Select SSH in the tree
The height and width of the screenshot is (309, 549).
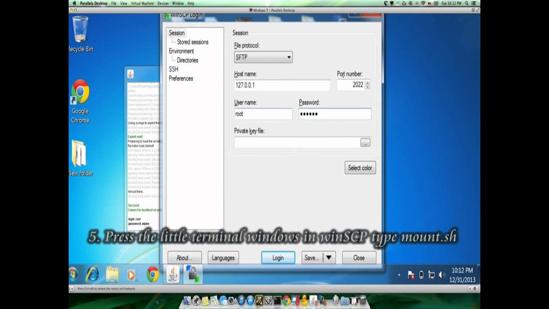(173, 69)
